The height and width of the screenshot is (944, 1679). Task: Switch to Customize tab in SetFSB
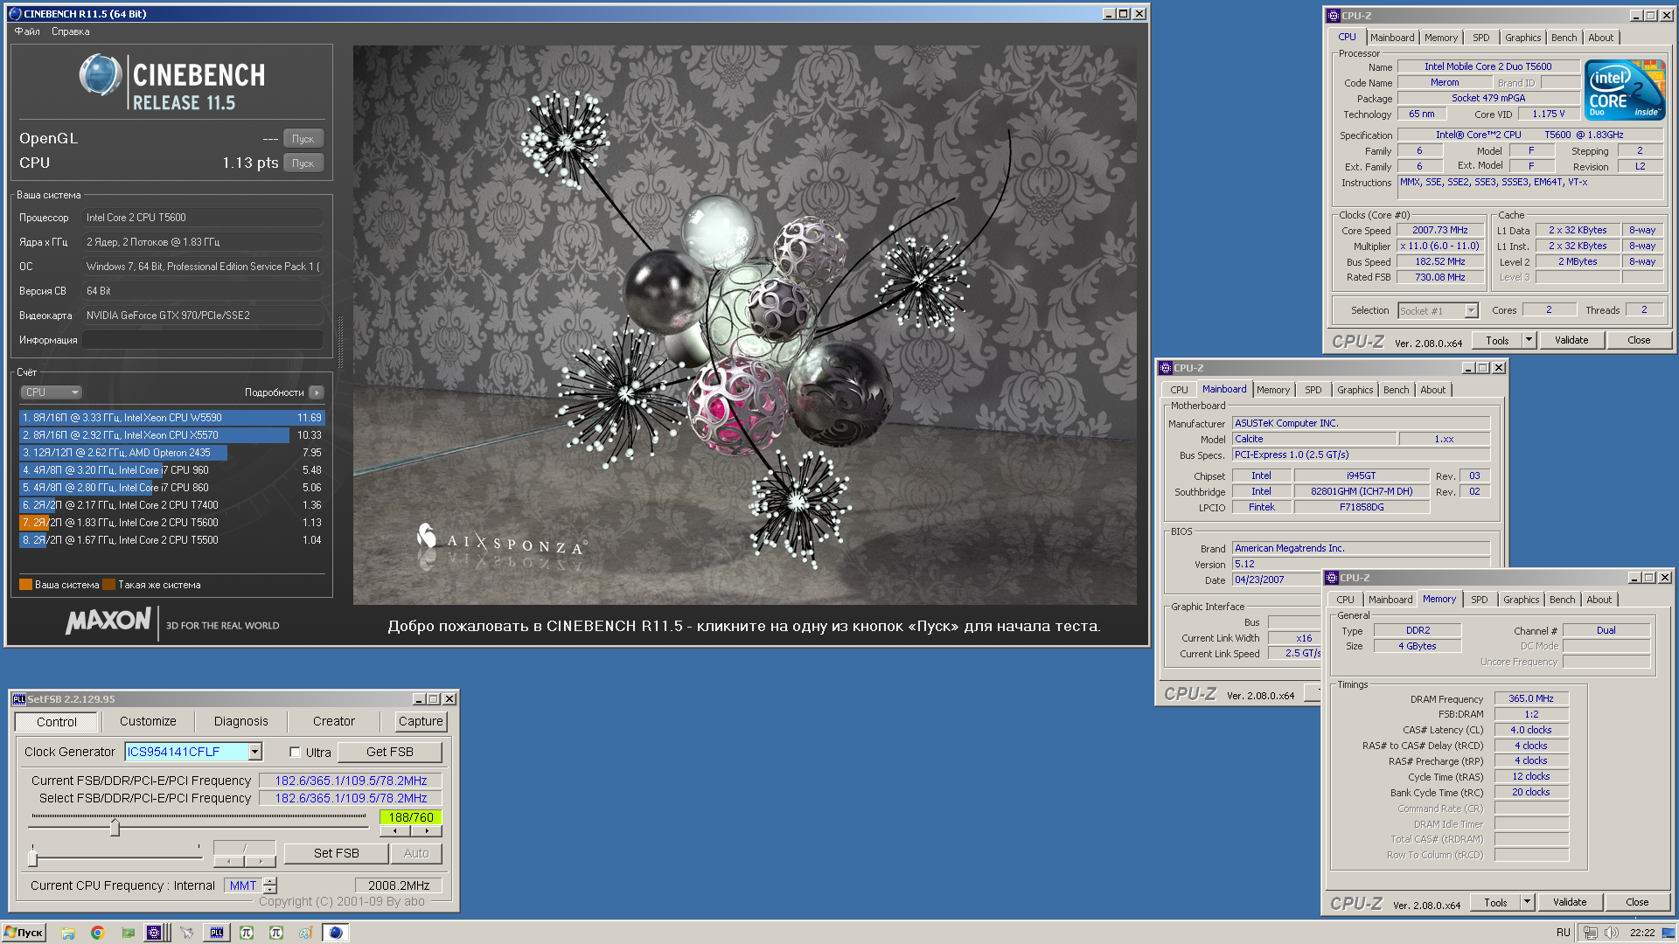[148, 722]
